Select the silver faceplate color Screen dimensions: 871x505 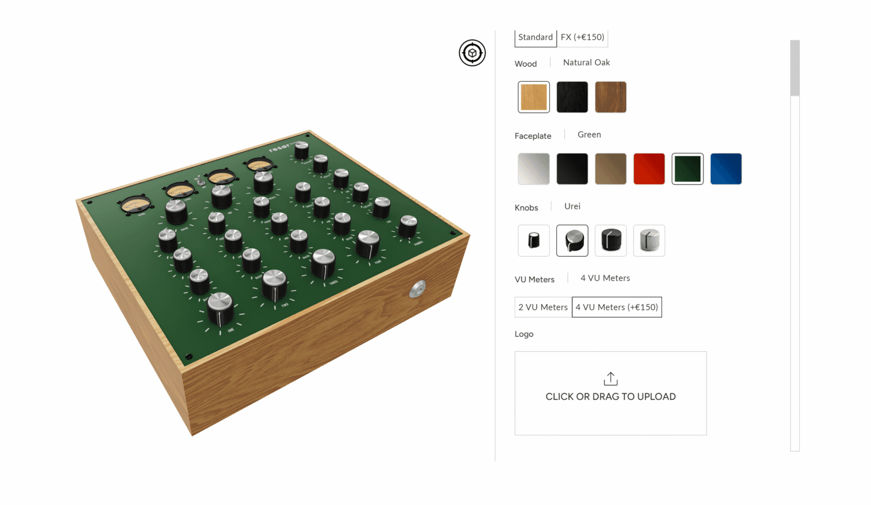[x=534, y=169]
